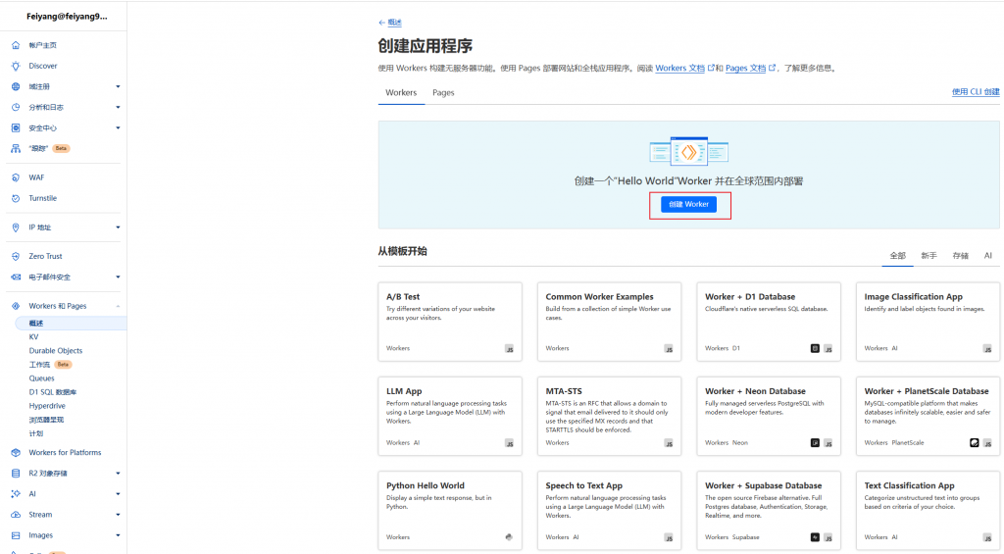Viewport: 1004px width, 554px height.
Task: Click the Python icon on Python Hello World card
Action: (509, 537)
